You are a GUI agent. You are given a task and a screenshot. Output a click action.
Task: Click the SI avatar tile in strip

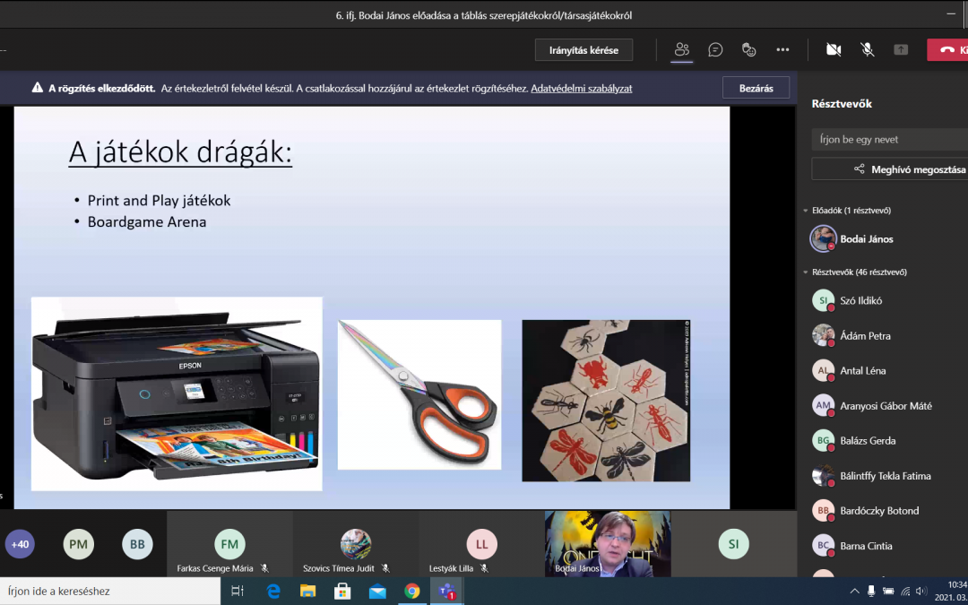click(733, 544)
